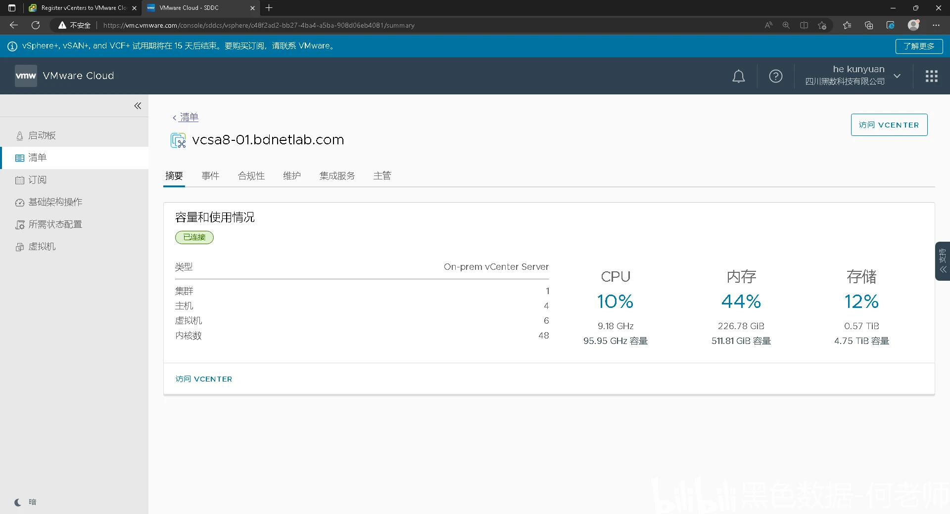The image size is (950, 514).
Task: Click the info icon in the trial banner
Action: point(12,46)
